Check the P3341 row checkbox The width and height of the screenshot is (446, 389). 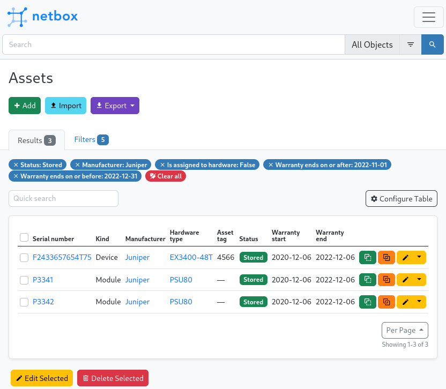[24, 280]
